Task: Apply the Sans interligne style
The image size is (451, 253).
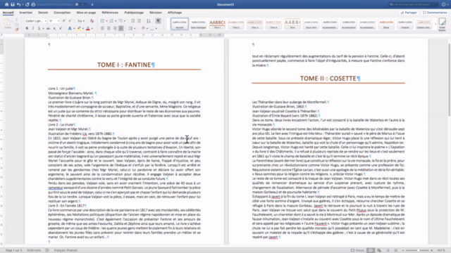Action: tap(198, 24)
